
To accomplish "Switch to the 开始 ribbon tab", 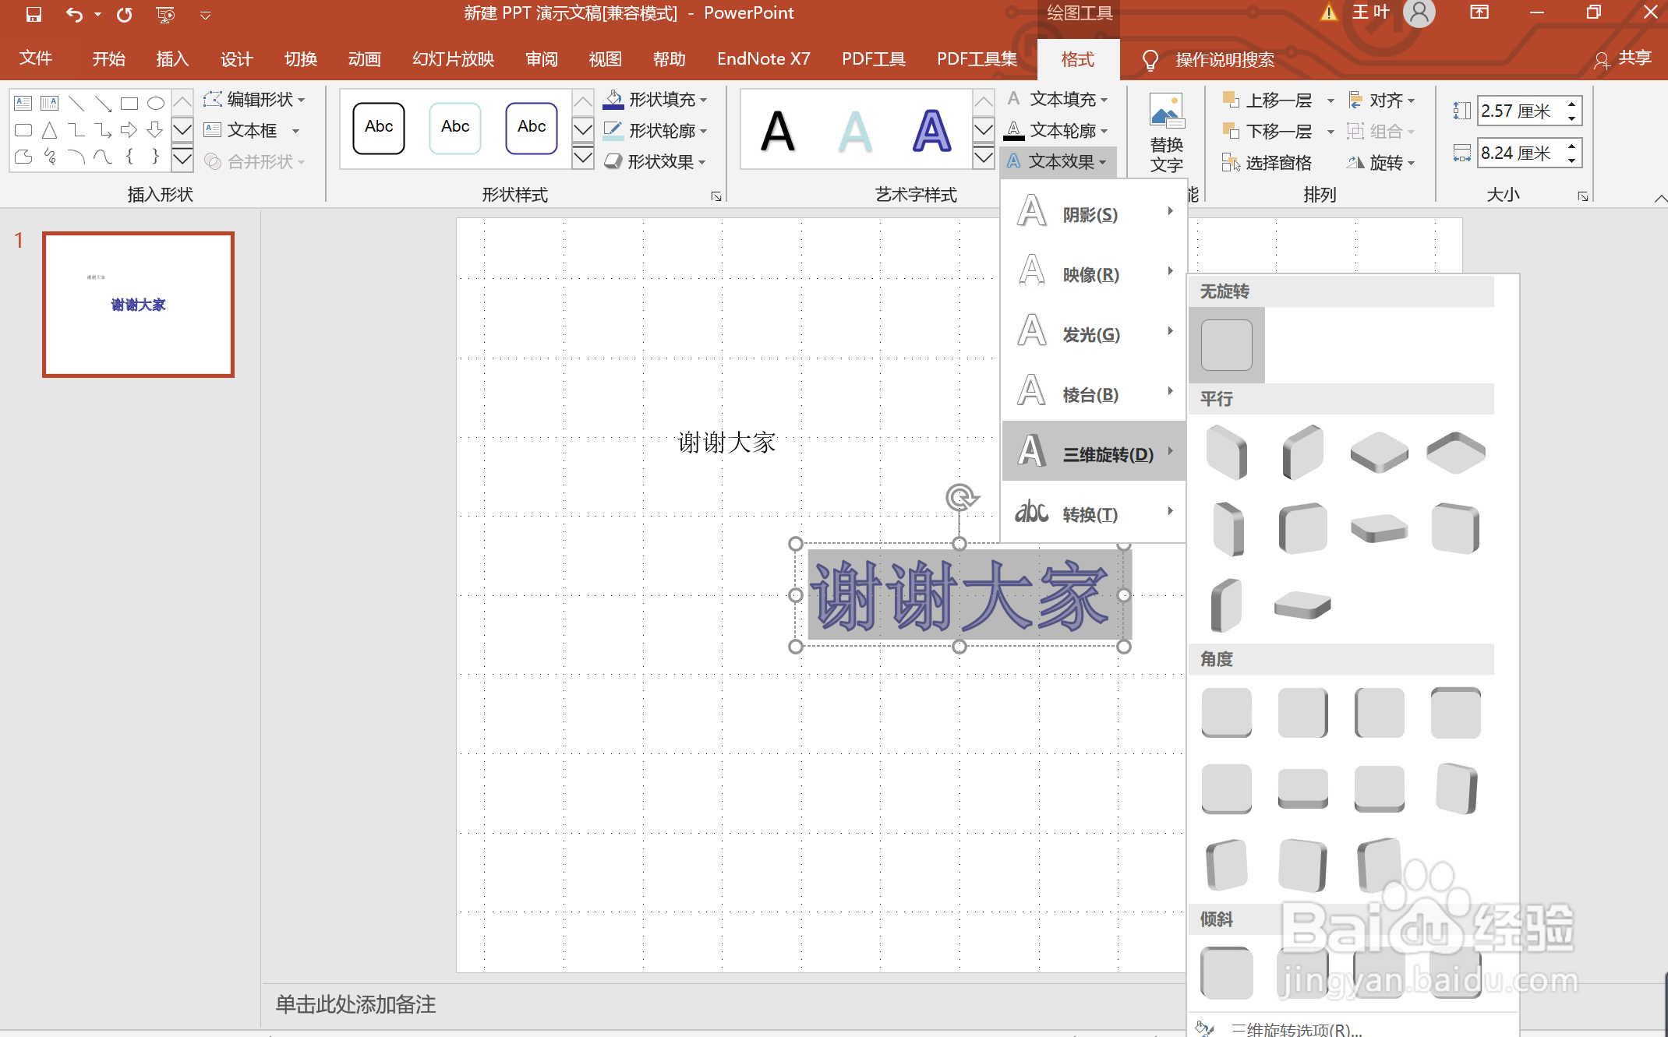I will click(x=108, y=58).
